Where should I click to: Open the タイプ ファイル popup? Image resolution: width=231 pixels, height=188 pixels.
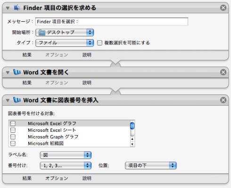(65, 43)
